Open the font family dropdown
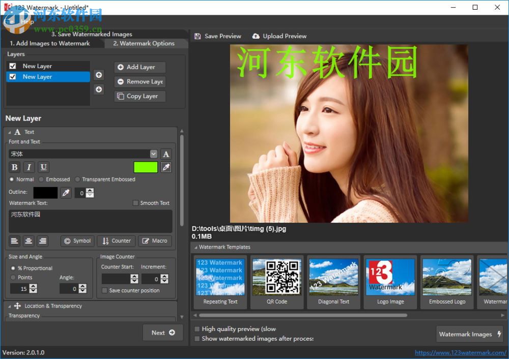Image resolution: width=509 pixels, height=359 pixels. 154,154
